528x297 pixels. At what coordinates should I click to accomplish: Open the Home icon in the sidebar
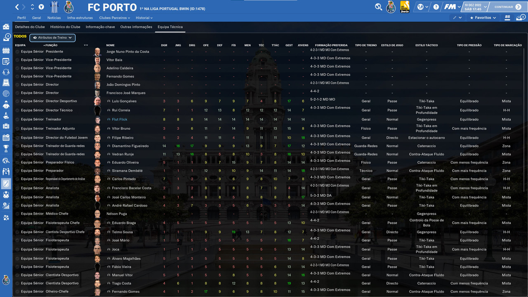[6, 26]
